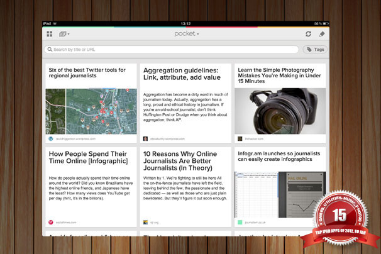Open the Tags filter button
Viewport: 381px width, 254px height.
click(315, 50)
